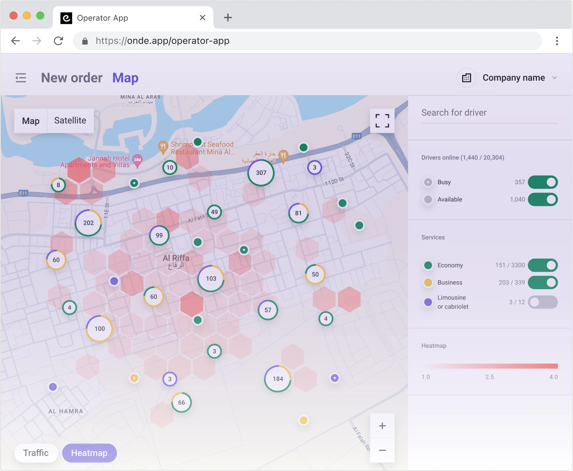The width and height of the screenshot is (573, 471).
Task: Click the Heatmap button
Action: point(89,453)
